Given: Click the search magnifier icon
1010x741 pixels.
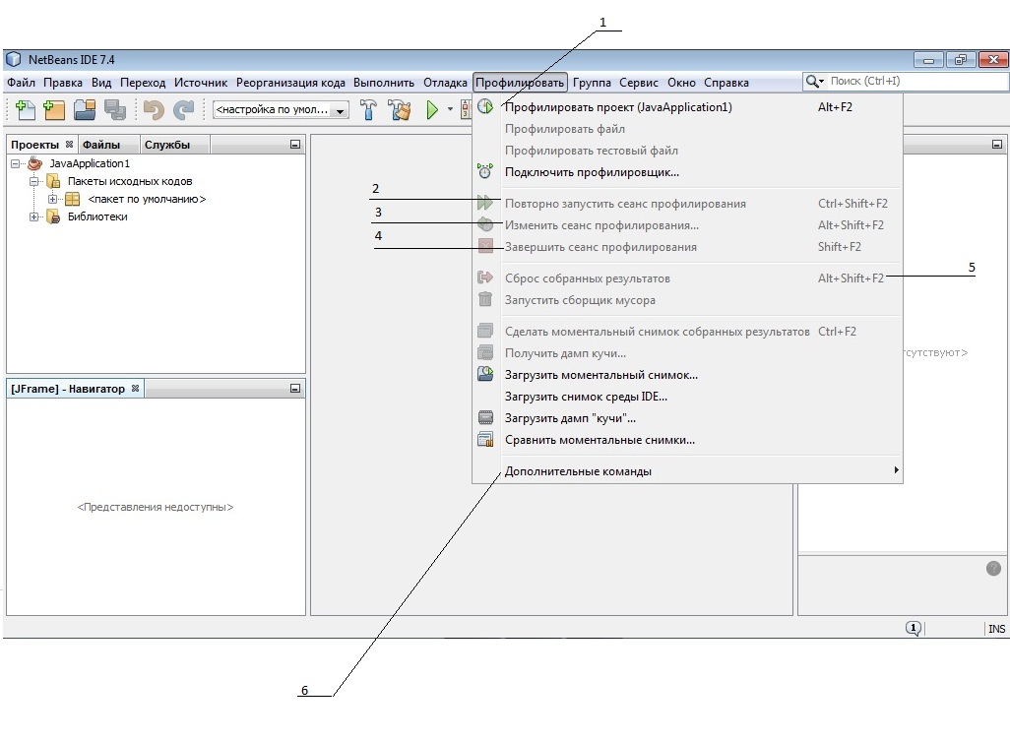Looking at the screenshot, I should click(x=814, y=81).
